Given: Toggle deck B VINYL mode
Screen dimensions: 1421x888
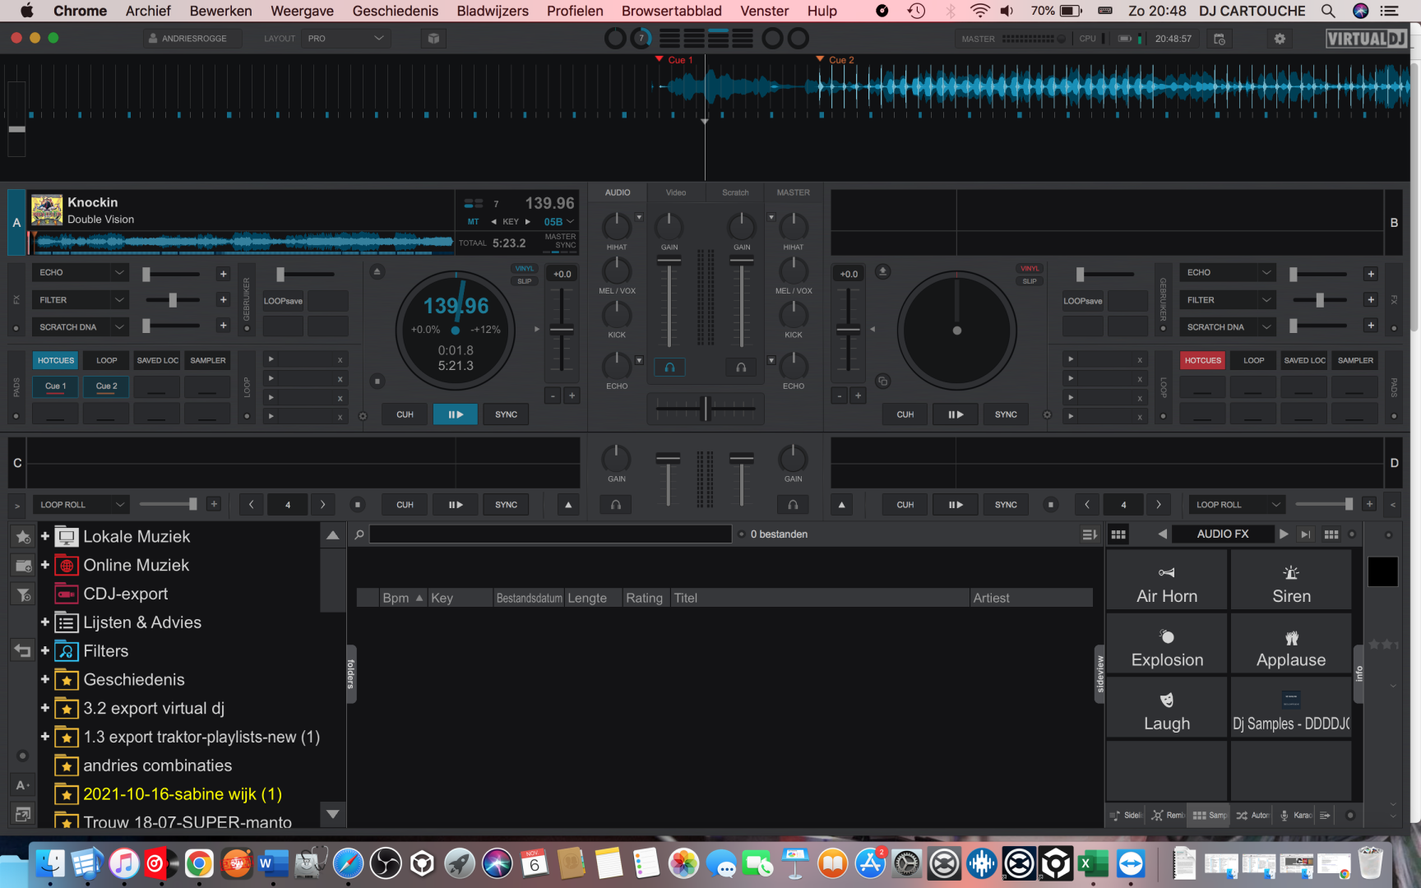Looking at the screenshot, I should click(x=1030, y=269).
